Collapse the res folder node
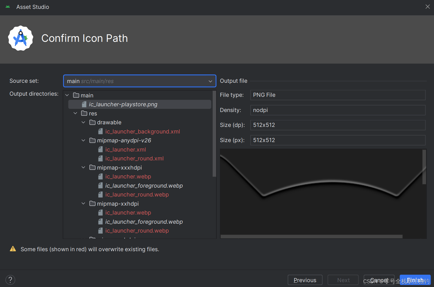This screenshot has width=434, height=287. tap(75, 113)
